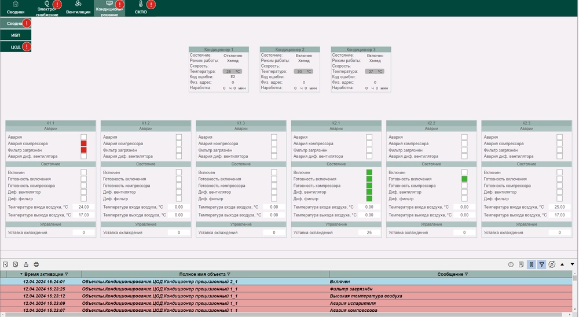The height and width of the screenshot is (317, 579).
Task: Toggle the filter funnel icon in alarm toolbar
Action: (x=542, y=264)
